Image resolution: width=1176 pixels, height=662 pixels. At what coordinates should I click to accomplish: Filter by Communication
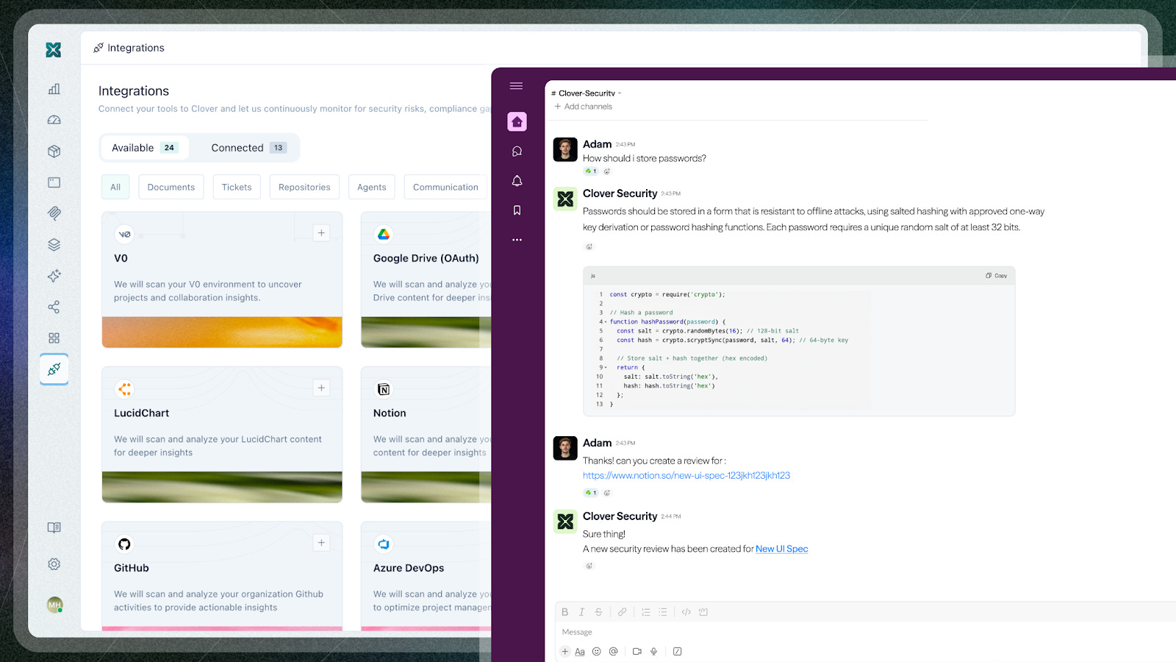pos(445,187)
